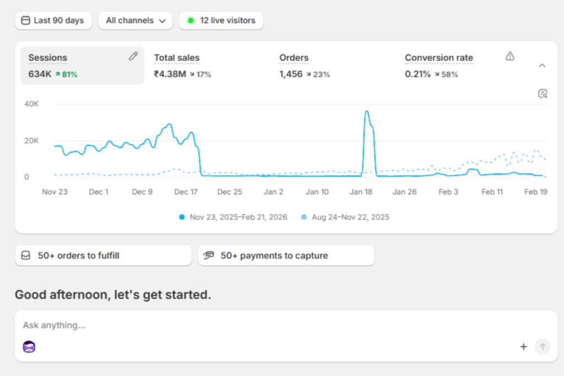The image size is (564, 376).
Task: Click the pencil edit icon on Sessions card
Action: pos(133,56)
